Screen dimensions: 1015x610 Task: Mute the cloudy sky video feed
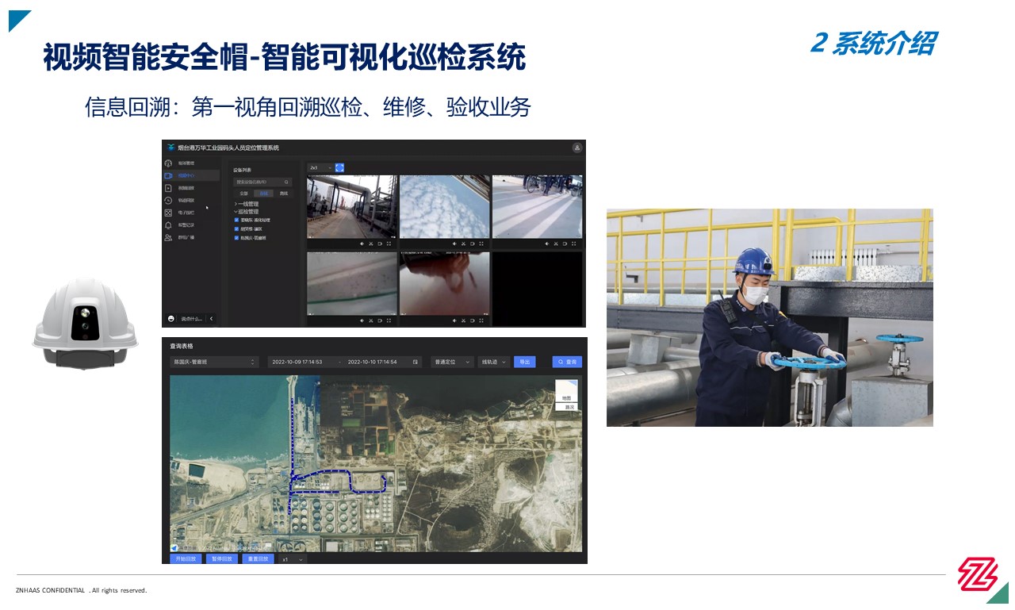[x=454, y=244]
